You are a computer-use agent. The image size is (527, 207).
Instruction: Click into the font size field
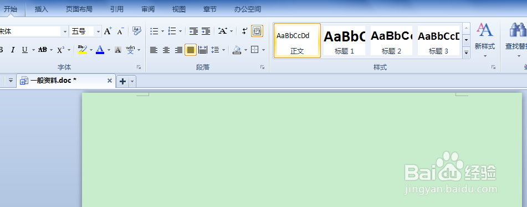tap(81, 31)
